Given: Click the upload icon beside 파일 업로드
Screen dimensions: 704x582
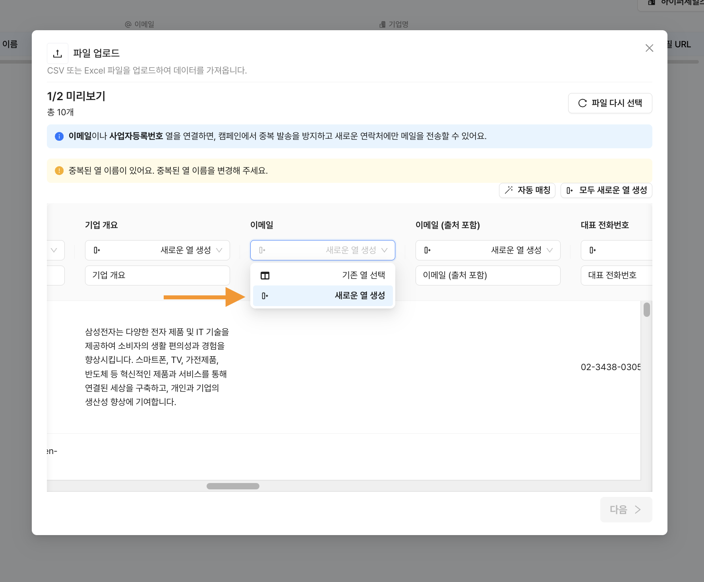Looking at the screenshot, I should 58,53.
